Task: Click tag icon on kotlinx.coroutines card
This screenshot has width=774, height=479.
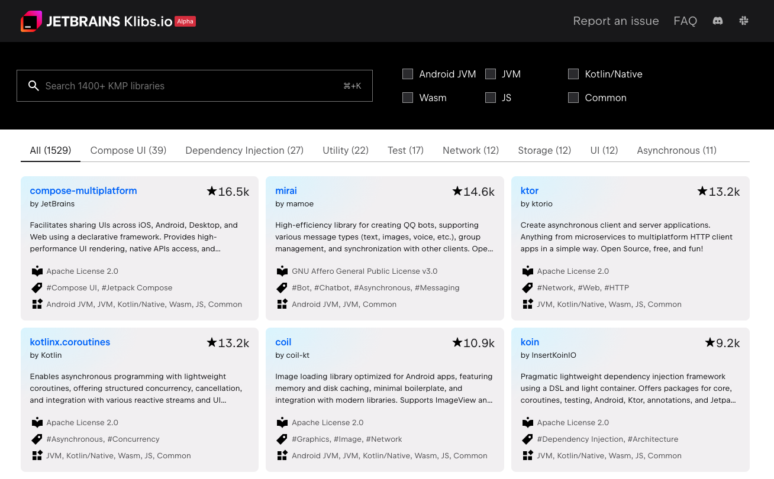Action: point(37,439)
